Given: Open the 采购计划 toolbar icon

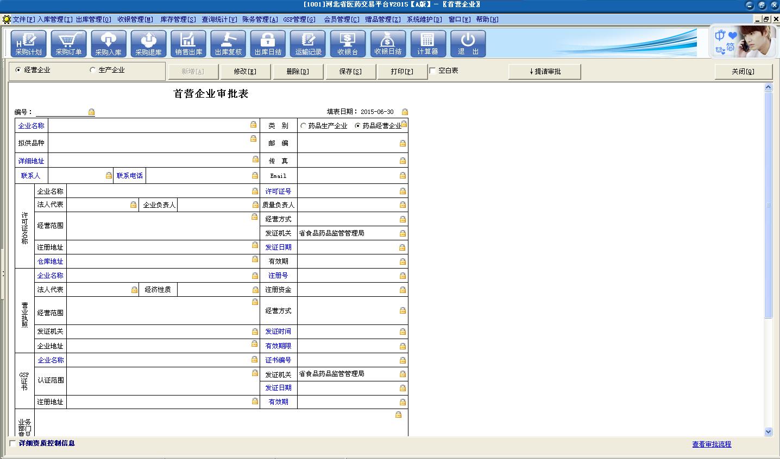Looking at the screenshot, I should point(28,43).
